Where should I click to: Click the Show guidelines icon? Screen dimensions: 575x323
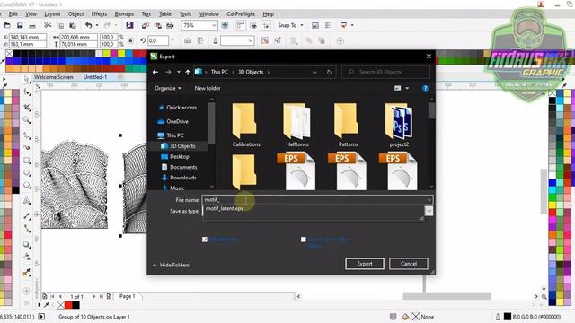coord(266,25)
